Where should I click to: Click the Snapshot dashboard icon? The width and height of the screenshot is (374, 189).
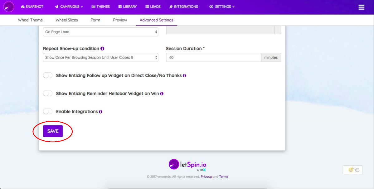(23, 7)
